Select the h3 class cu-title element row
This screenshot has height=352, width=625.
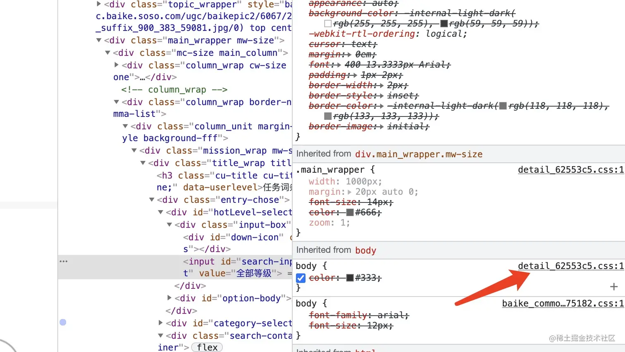point(175,181)
